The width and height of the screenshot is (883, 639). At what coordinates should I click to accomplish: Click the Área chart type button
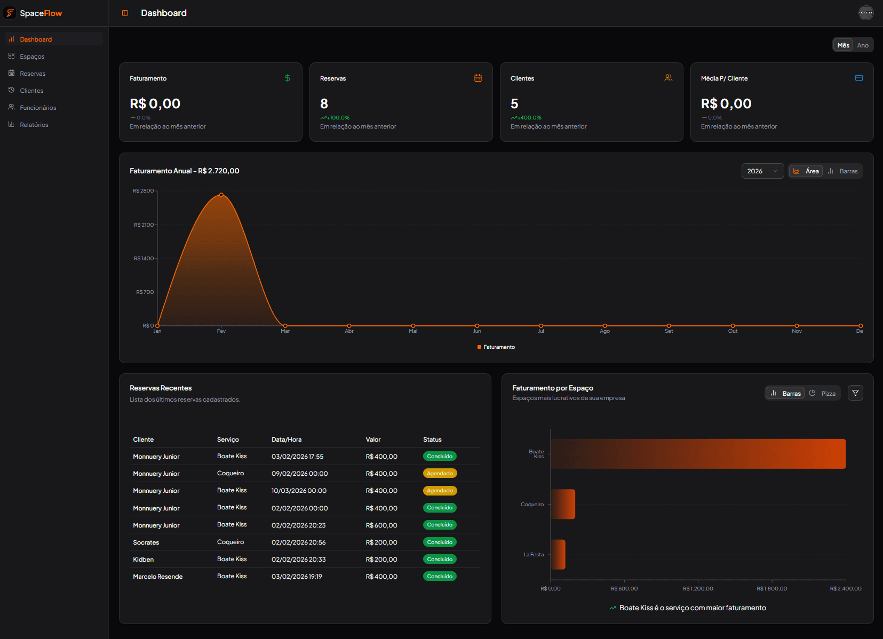click(x=806, y=171)
